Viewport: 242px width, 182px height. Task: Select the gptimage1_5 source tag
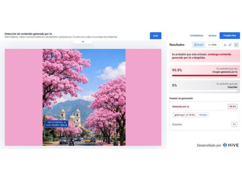click(x=185, y=115)
